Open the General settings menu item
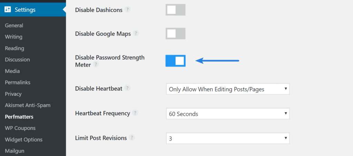353x156 pixels. click(x=14, y=25)
